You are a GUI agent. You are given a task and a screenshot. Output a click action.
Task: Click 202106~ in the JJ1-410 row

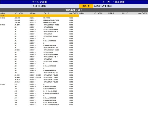click(x=33, y=80)
